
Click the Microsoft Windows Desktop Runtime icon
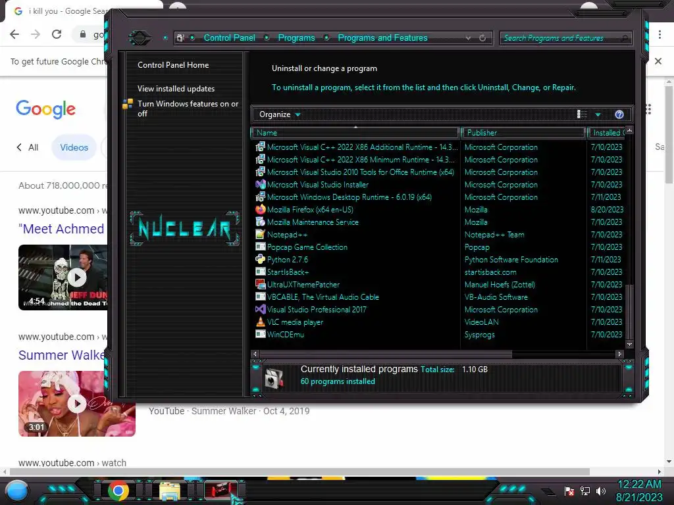pyautogui.click(x=260, y=197)
